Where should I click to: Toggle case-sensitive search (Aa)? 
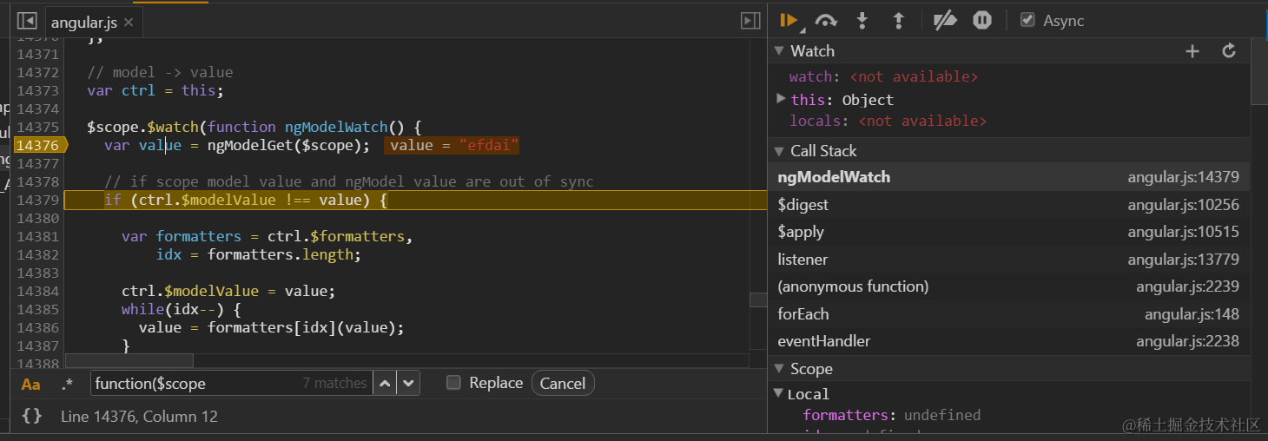pyautogui.click(x=31, y=384)
